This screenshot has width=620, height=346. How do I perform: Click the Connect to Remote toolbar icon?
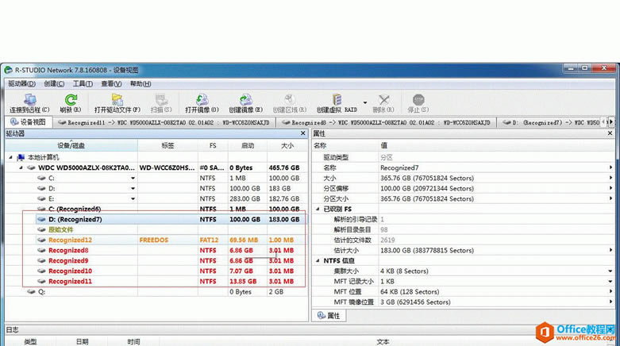[29, 100]
